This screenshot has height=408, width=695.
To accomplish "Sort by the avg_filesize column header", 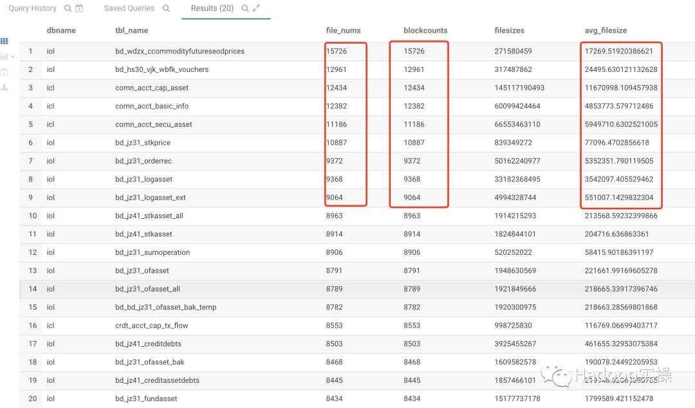I will (606, 30).
